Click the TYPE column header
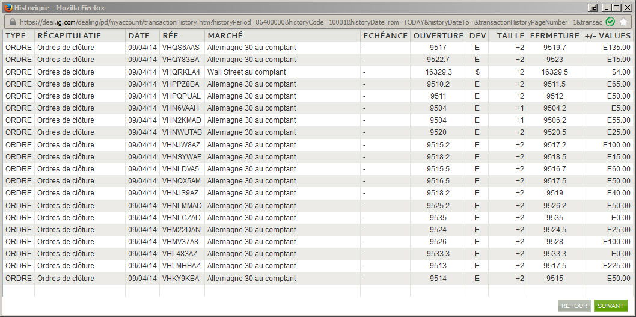Screen dimensions: 636x317 tap(16, 35)
